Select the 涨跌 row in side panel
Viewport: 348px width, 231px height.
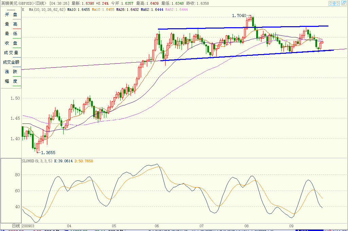11,72
